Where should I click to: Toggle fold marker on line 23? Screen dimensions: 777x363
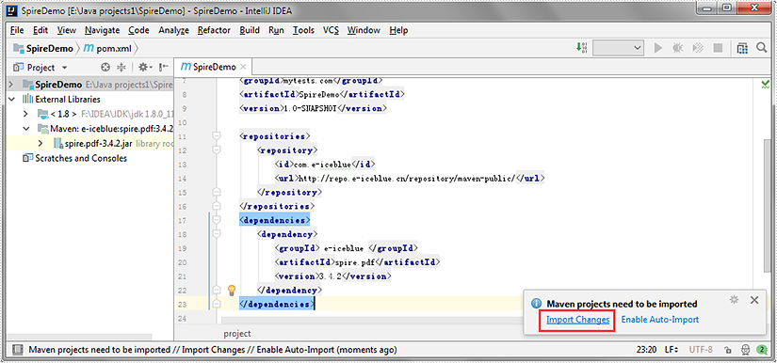[x=216, y=304]
